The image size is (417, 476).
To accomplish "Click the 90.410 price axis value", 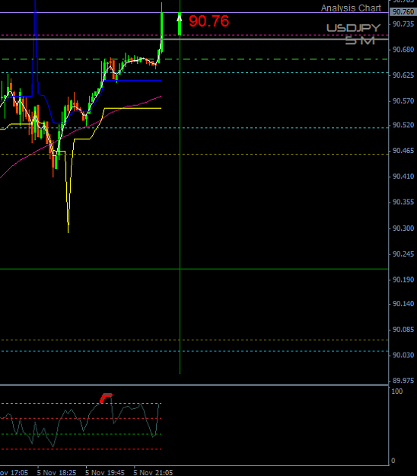I will pyautogui.click(x=403, y=177).
